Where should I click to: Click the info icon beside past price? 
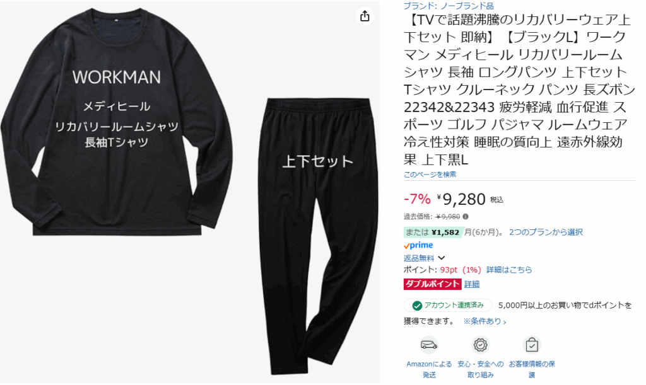point(466,217)
